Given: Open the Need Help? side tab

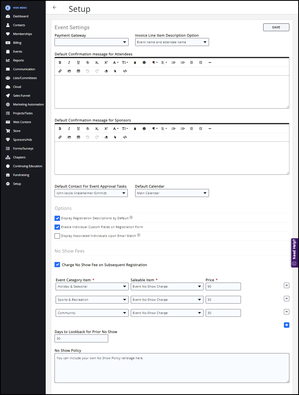Looking at the screenshot, I should click(x=294, y=253).
